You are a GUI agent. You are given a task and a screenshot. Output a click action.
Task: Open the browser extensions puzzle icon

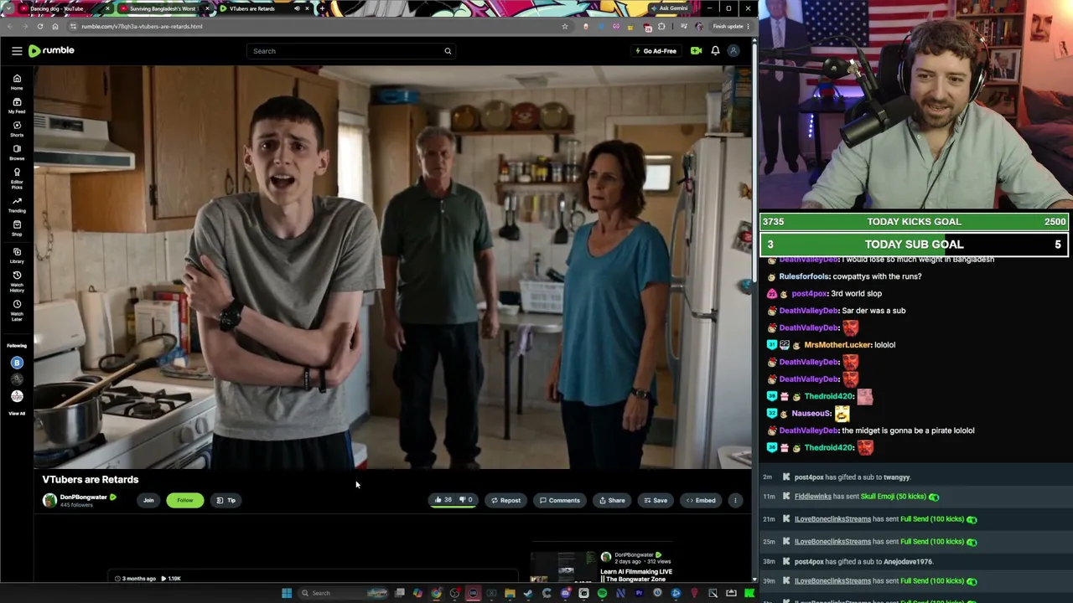[661, 26]
